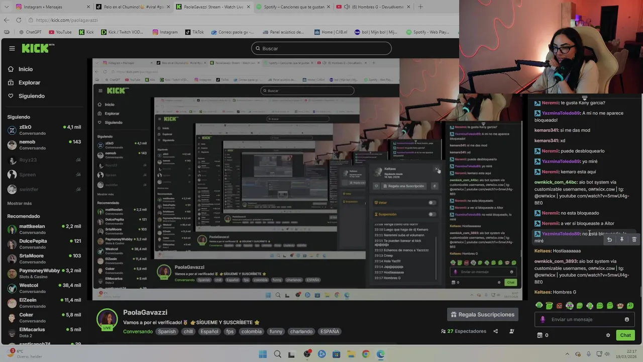643x362 pixels.
Task: Open Spreen channel in sidebar
Action: click(x=44, y=174)
